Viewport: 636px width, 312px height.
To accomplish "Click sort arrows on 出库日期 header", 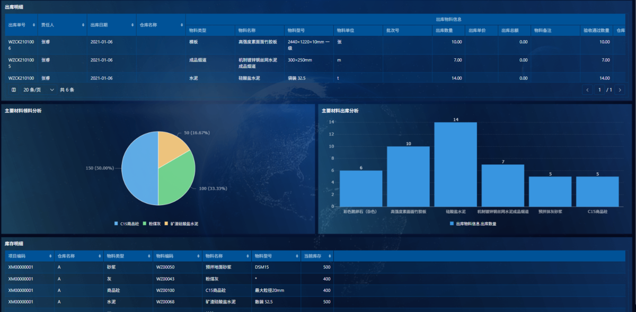I will 133,25.
